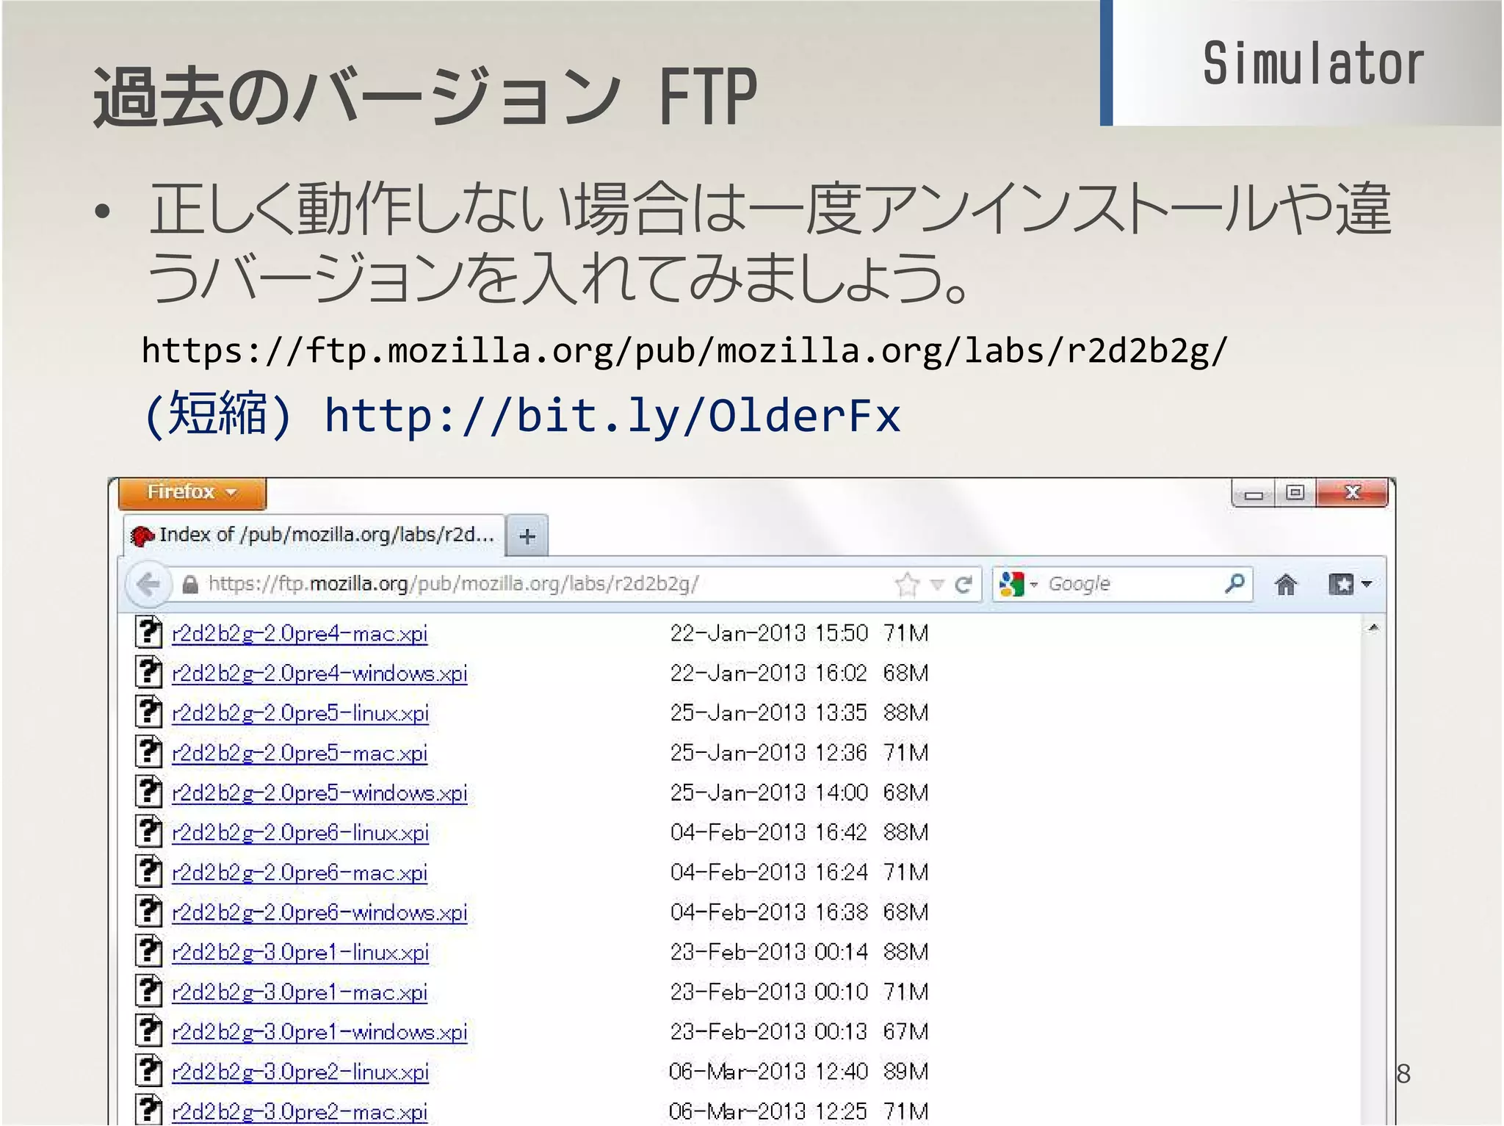Click the scrollbar up arrow
The height and width of the screenshot is (1126, 1504).
pos(1373,629)
